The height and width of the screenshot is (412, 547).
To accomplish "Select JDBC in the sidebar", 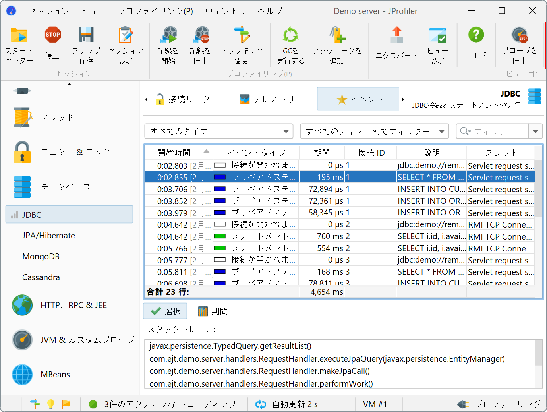I will [x=70, y=215].
